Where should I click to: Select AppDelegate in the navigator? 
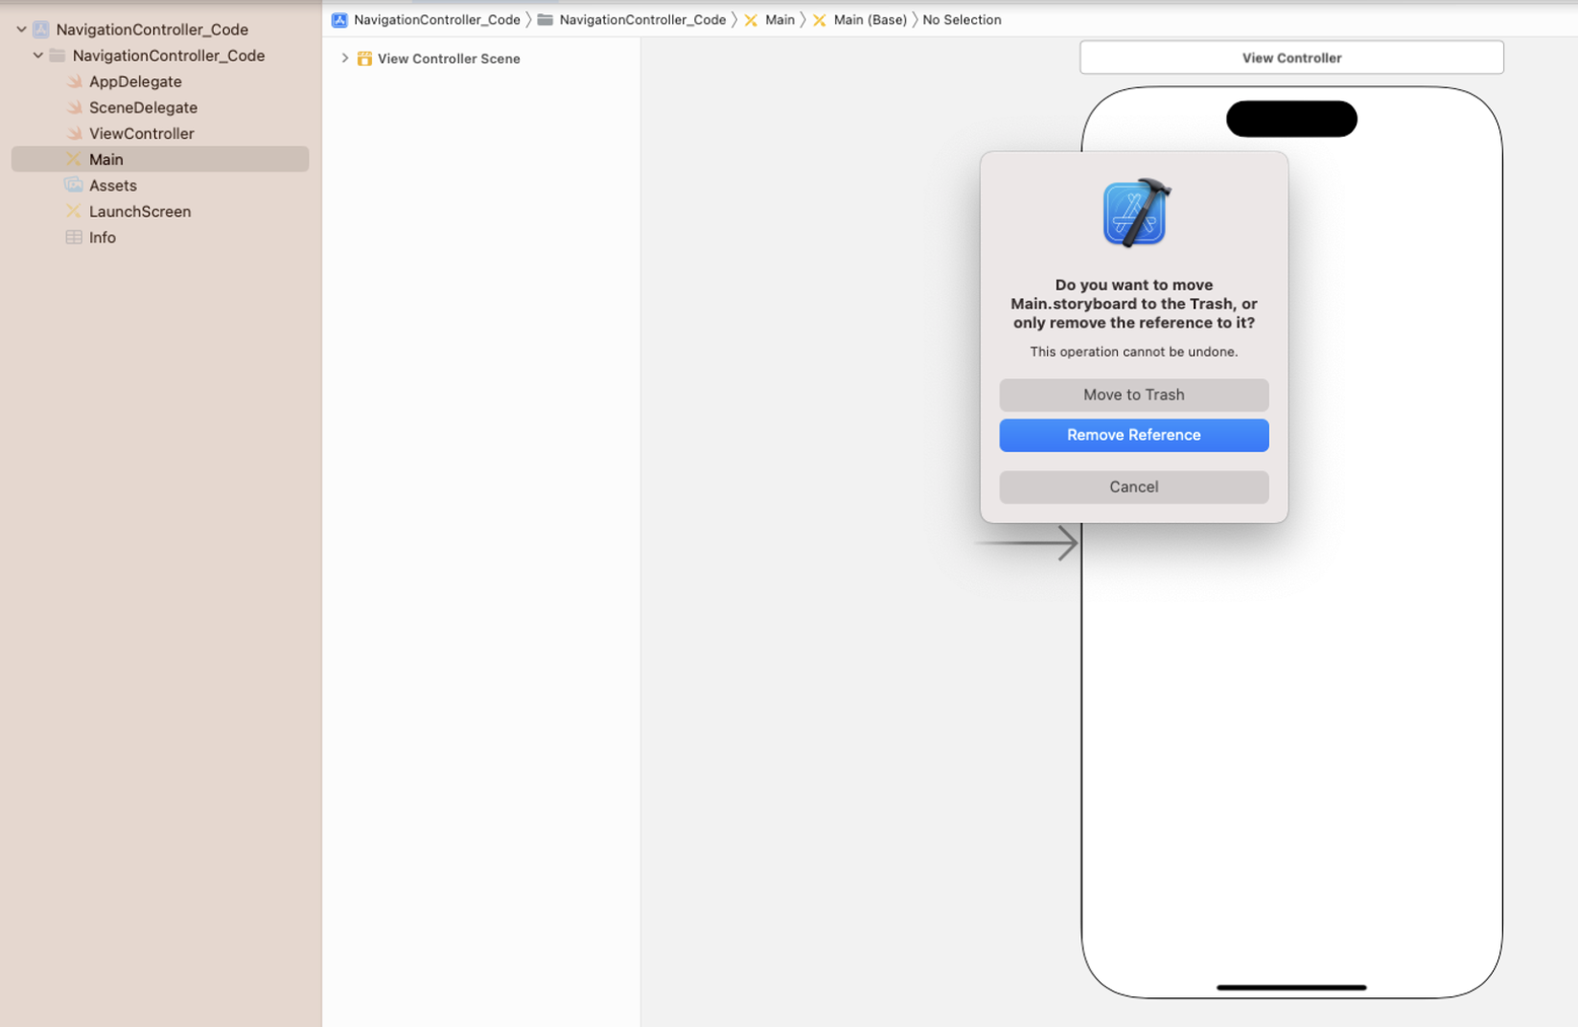click(135, 81)
